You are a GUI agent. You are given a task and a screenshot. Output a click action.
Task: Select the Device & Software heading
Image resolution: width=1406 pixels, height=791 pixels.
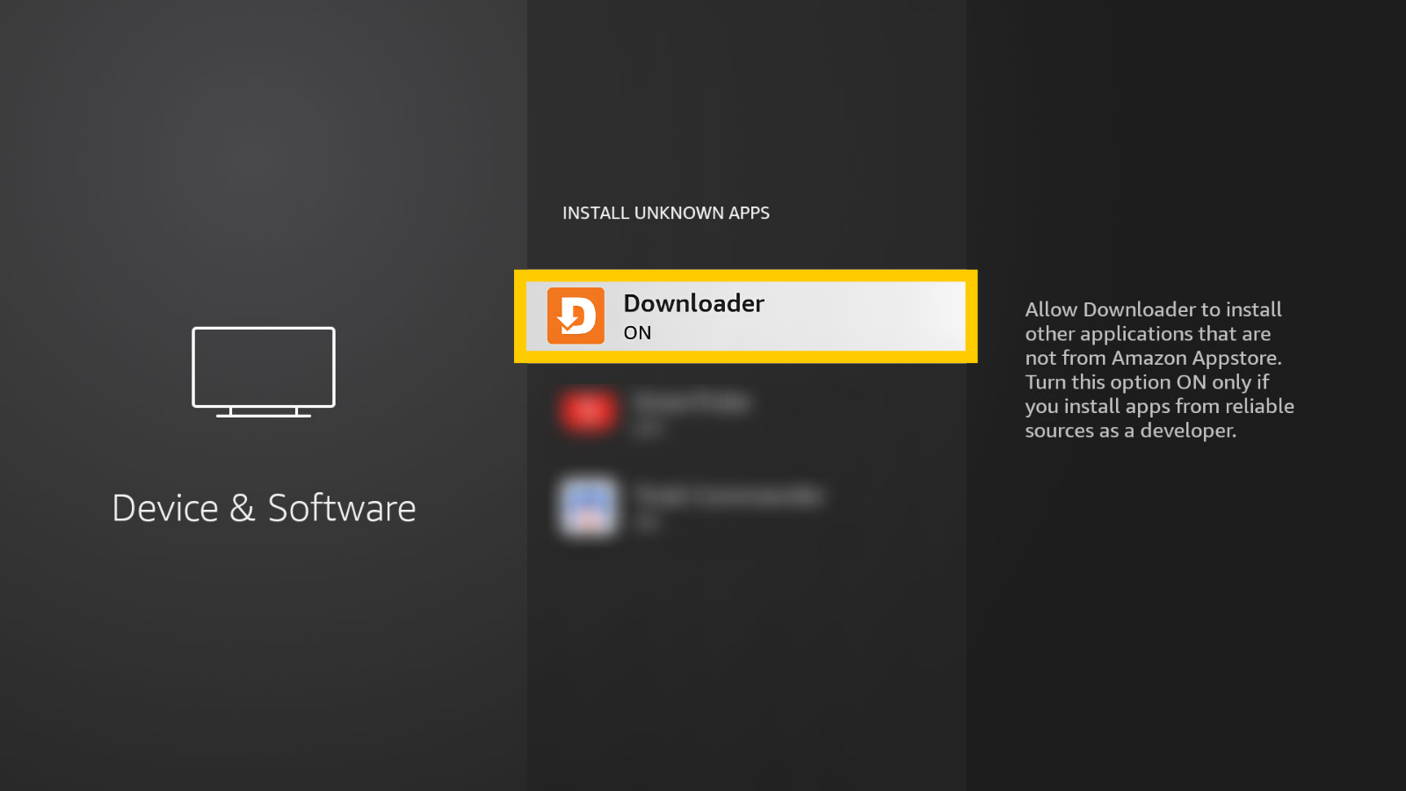pos(264,508)
